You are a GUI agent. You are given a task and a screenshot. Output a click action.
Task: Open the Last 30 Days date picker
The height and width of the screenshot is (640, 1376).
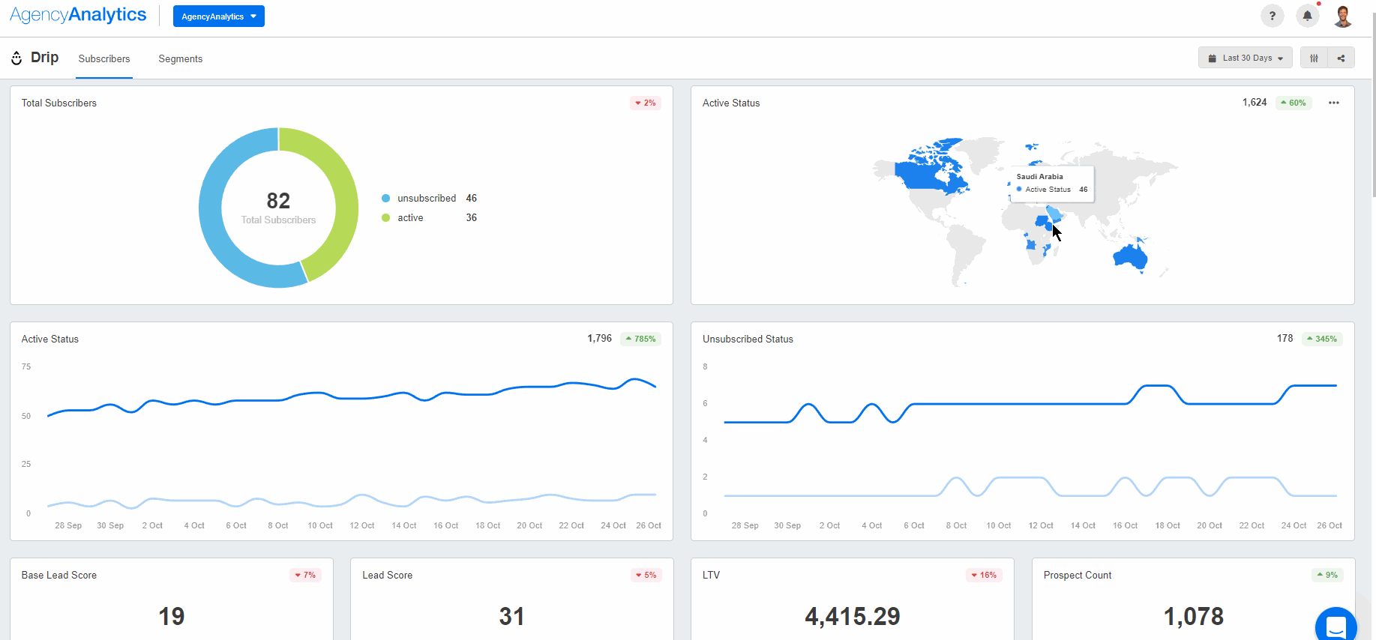click(1245, 58)
